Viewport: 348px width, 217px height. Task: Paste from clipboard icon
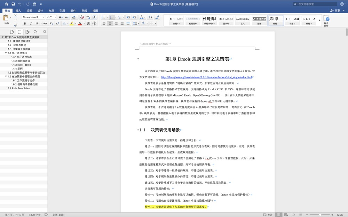pos(6,18)
